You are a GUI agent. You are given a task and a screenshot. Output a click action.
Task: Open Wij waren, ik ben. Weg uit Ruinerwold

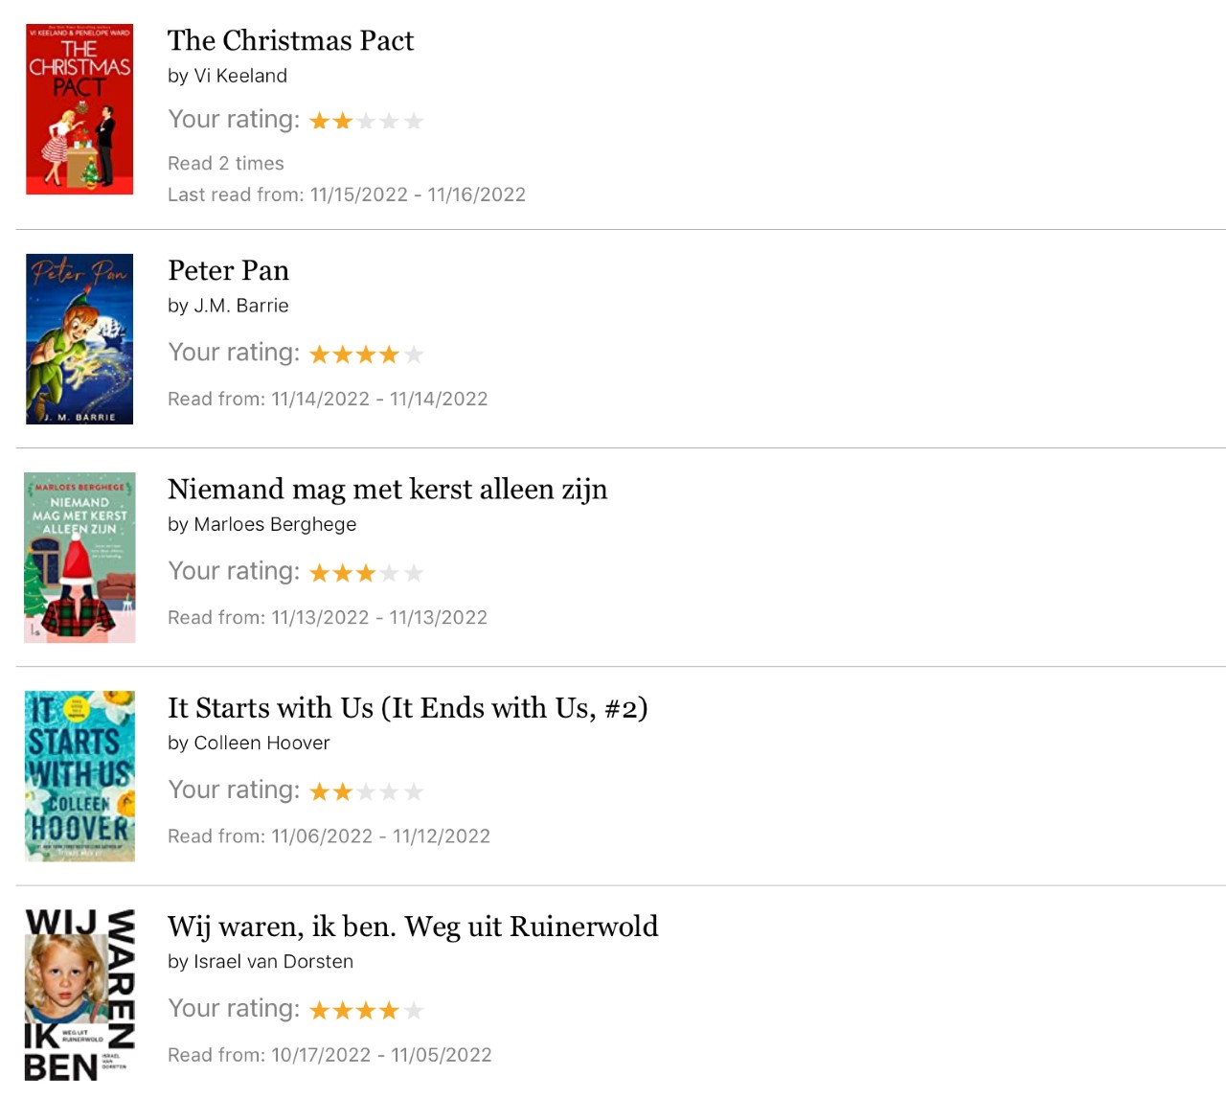coord(413,927)
